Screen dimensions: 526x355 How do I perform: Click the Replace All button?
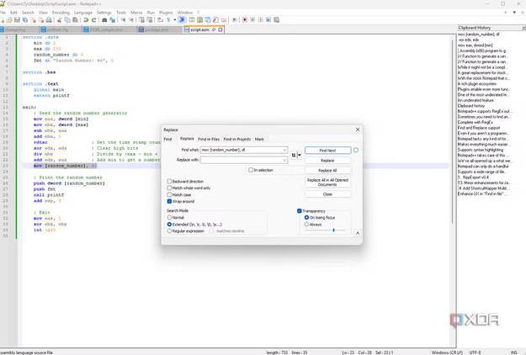[327, 171]
